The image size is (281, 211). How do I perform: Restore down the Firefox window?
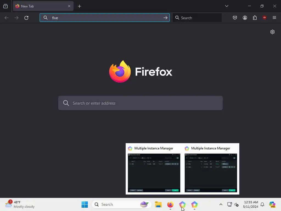click(262, 6)
